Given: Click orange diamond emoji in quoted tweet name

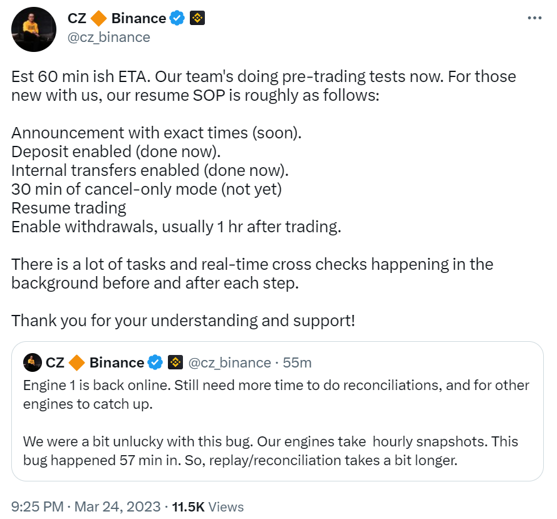Looking at the screenshot, I should 76,362.
